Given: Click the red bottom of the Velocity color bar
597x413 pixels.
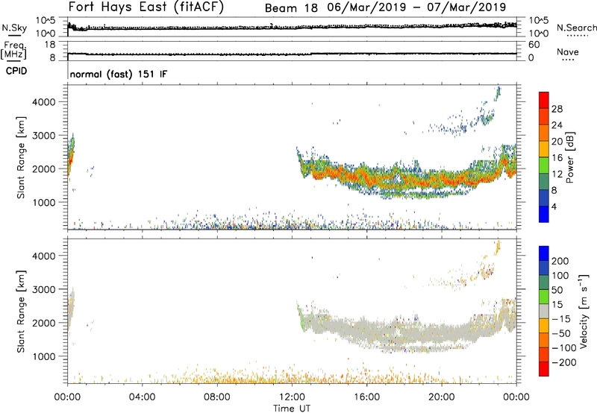Looking at the screenshot, I should point(544,369).
